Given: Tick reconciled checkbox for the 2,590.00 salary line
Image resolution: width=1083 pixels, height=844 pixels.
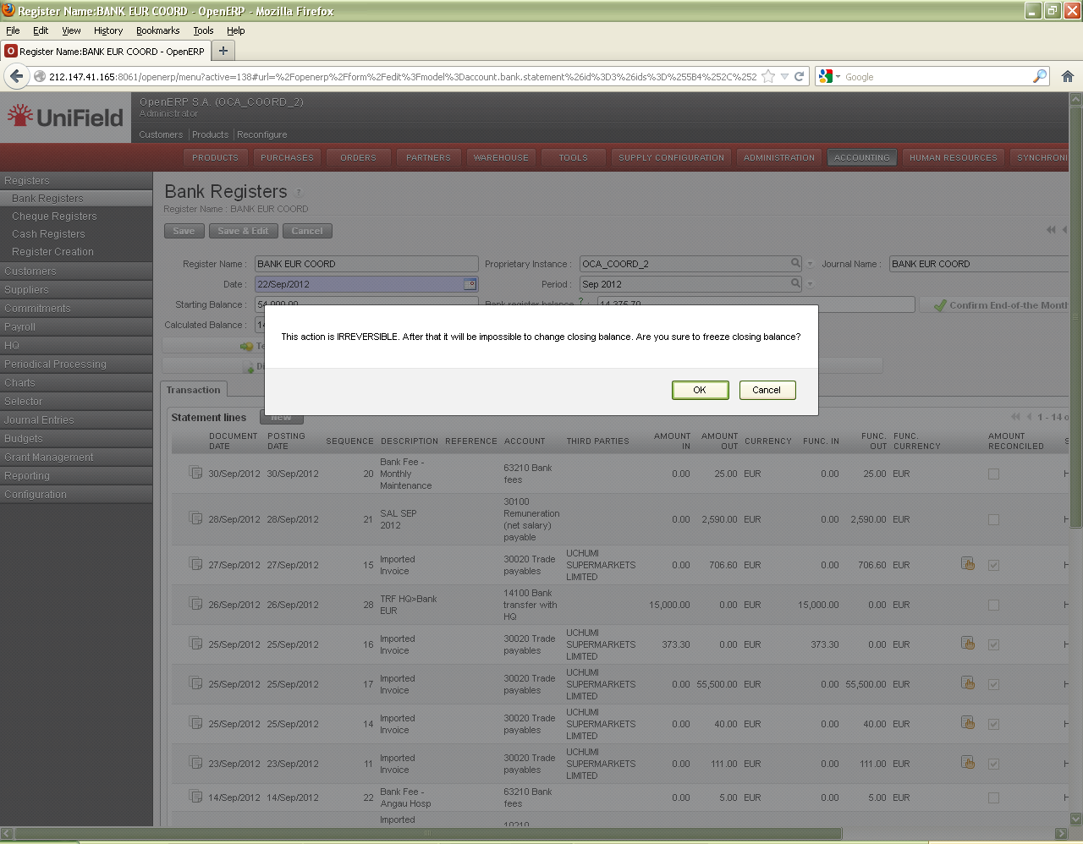Looking at the screenshot, I should click(993, 520).
